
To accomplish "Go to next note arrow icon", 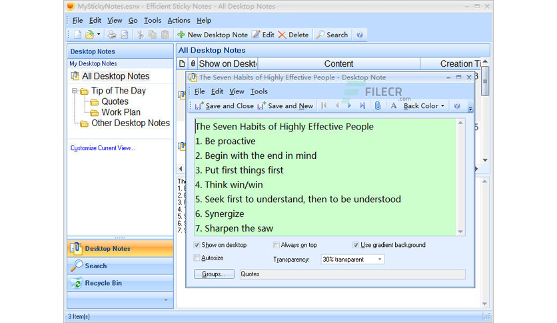I will point(349,105).
